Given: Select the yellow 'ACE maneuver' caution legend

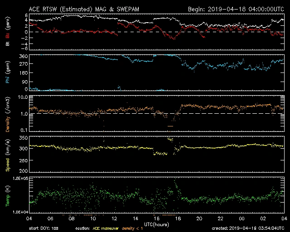Looking at the screenshot, I should pyautogui.click(x=106, y=228).
